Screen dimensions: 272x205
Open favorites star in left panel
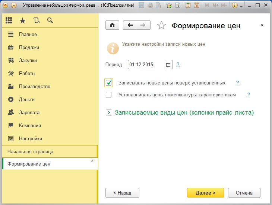[22, 20]
